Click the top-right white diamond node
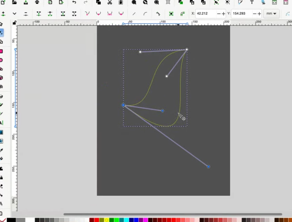Screen dimensions: 292x222 pos(187,50)
